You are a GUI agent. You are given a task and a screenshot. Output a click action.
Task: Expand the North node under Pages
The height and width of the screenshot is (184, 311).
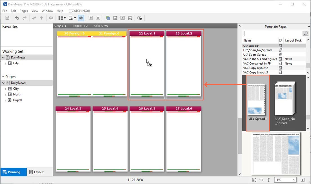coord(5,94)
